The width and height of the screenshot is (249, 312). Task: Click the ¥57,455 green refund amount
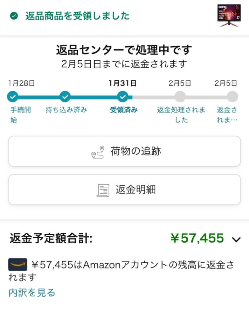(x=197, y=238)
